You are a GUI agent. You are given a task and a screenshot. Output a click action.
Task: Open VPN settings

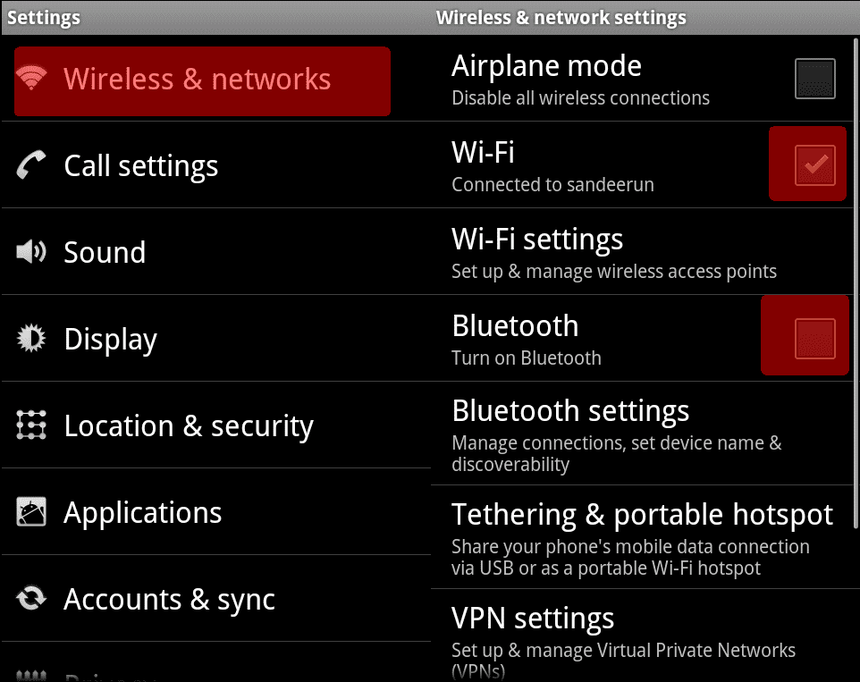tap(623, 635)
